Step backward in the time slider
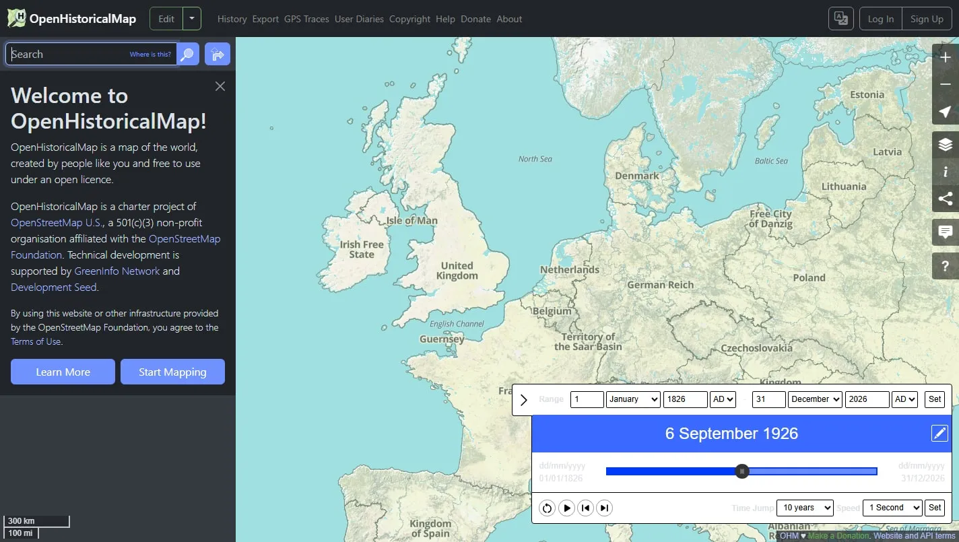 point(585,508)
